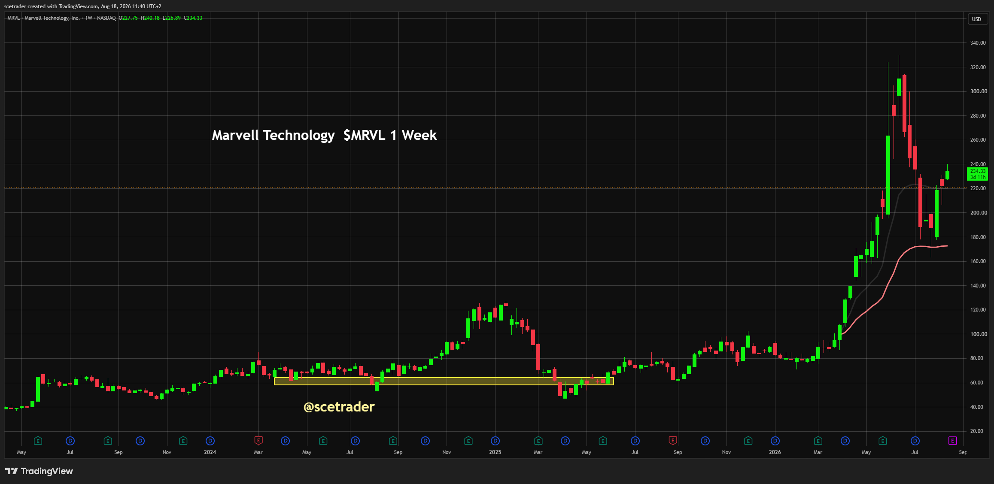994x484 pixels.
Task: Click the green earnings marker right of May 2025
Action: coord(603,441)
